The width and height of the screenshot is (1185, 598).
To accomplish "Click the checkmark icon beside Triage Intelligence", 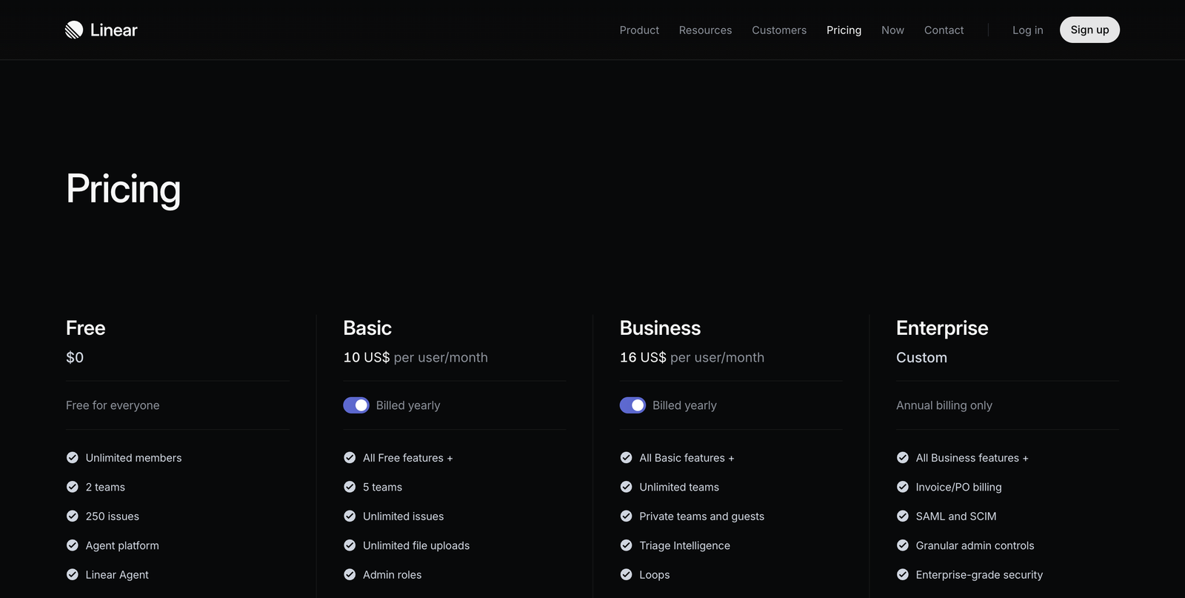I will [x=626, y=545].
